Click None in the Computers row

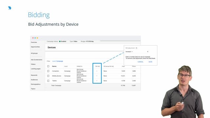point(105,71)
